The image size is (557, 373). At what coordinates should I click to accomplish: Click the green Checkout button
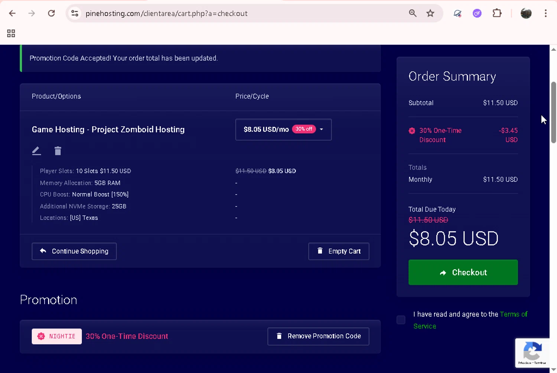pos(463,272)
